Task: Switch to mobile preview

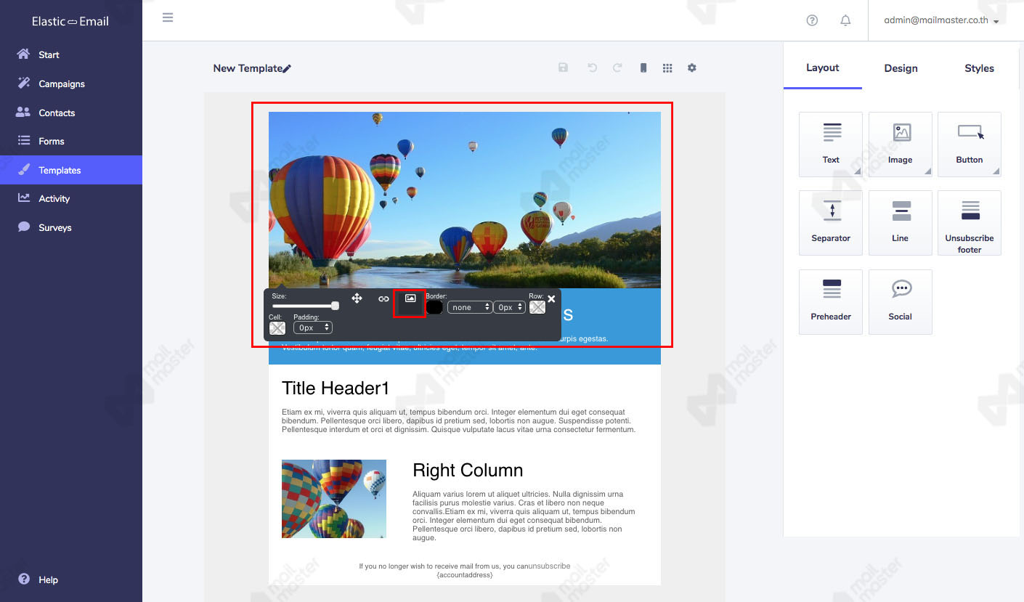Action: point(643,68)
